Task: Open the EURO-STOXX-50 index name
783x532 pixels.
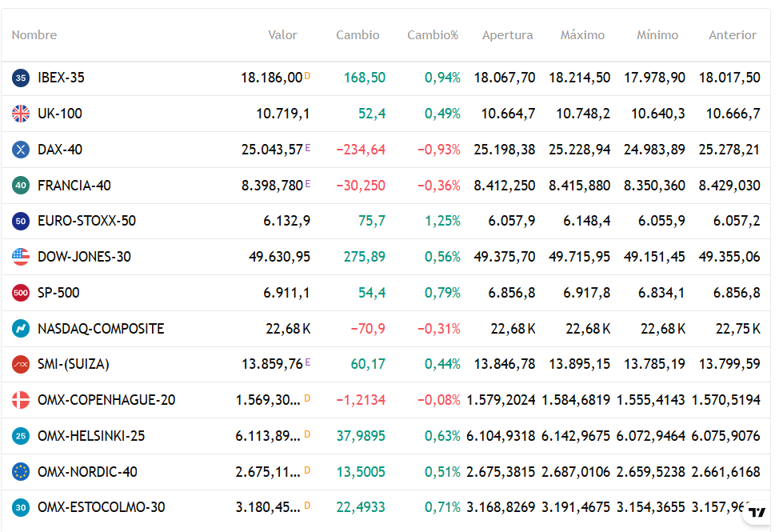Action: click(86, 221)
